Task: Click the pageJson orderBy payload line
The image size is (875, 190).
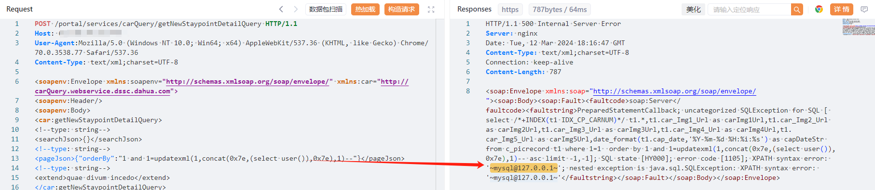Action: 219,158
